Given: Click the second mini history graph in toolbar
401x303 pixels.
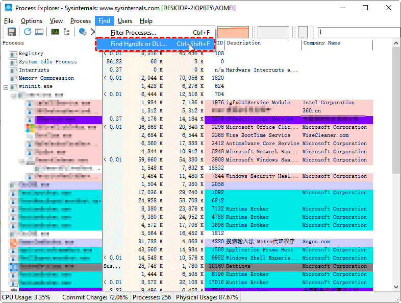Looking at the screenshot, I should click(x=273, y=32).
